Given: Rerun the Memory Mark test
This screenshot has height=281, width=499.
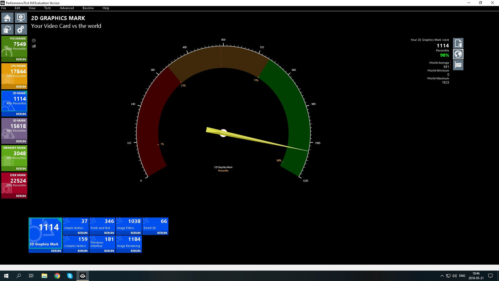Looking at the screenshot, I should 21,169.
